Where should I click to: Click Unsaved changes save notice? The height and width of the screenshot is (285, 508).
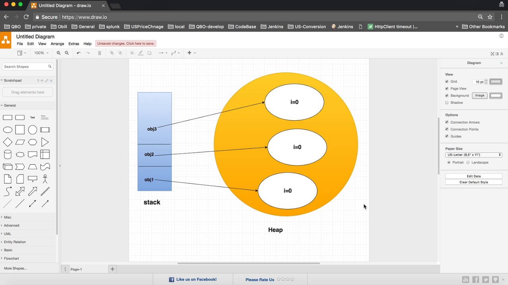126,44
